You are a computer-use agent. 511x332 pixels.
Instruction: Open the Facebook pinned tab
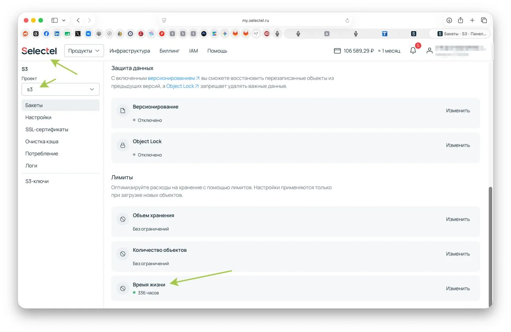click(x=46, y=34)
